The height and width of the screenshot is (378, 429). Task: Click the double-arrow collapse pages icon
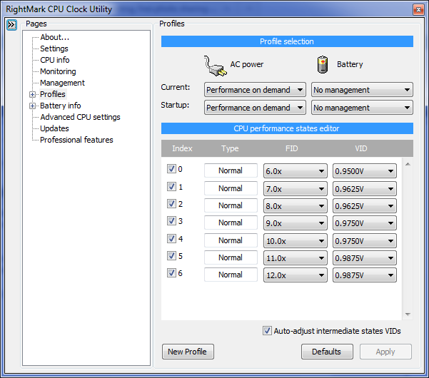[11, 25]
